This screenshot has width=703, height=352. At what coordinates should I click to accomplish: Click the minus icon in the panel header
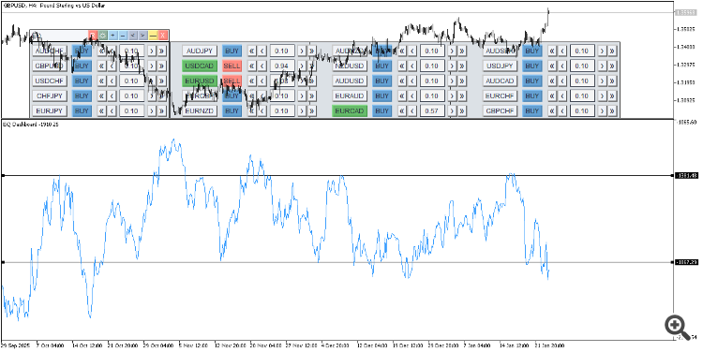tap(123, 36)
